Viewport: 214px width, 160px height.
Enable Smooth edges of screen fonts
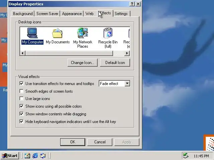[x=21, y=91]
